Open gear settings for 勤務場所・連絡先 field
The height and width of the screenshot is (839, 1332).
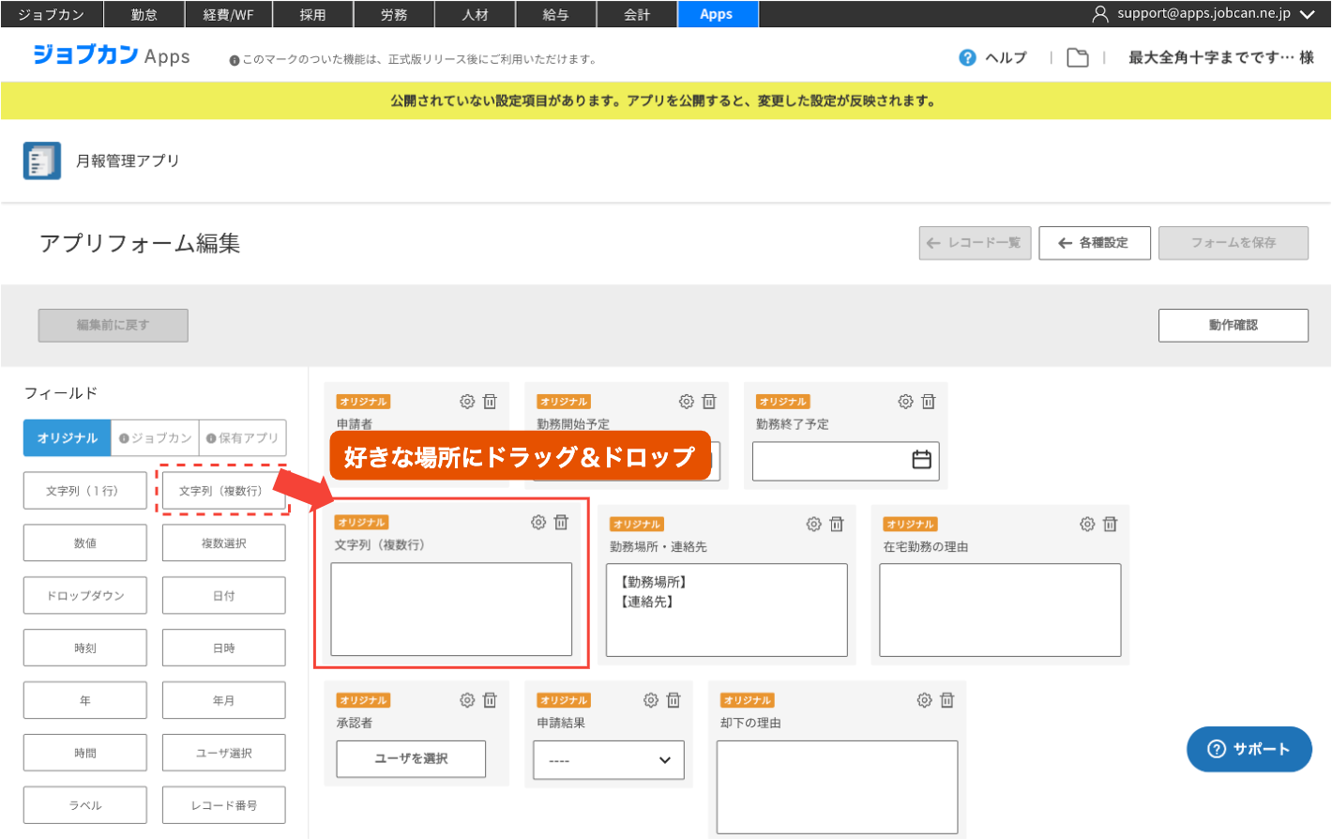coord(813,525)
